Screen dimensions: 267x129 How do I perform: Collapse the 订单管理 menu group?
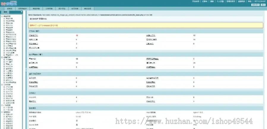click(2, 85)
